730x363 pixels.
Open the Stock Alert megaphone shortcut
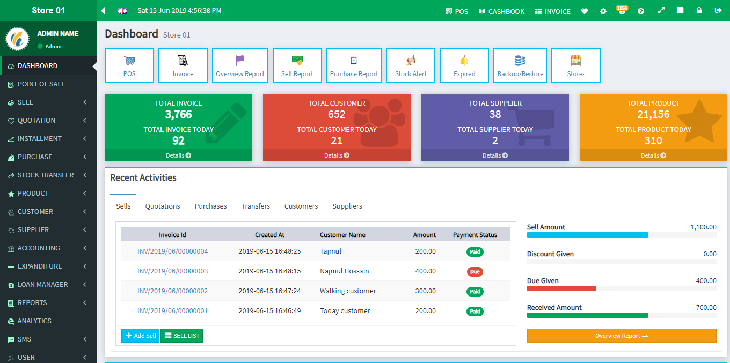tap(411, 65)
